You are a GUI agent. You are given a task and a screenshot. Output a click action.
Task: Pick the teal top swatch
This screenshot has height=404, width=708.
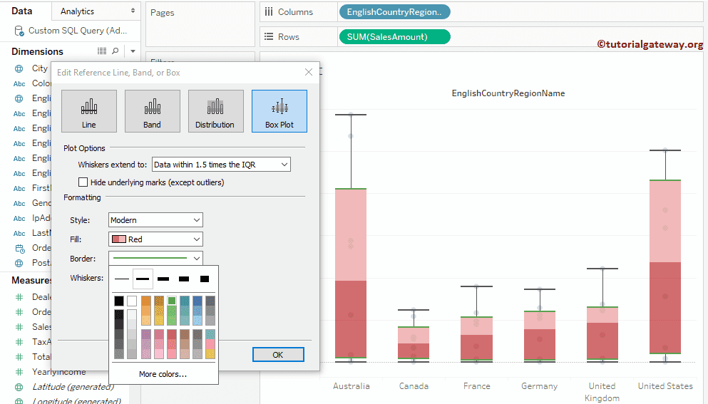[x=185, y=301]
